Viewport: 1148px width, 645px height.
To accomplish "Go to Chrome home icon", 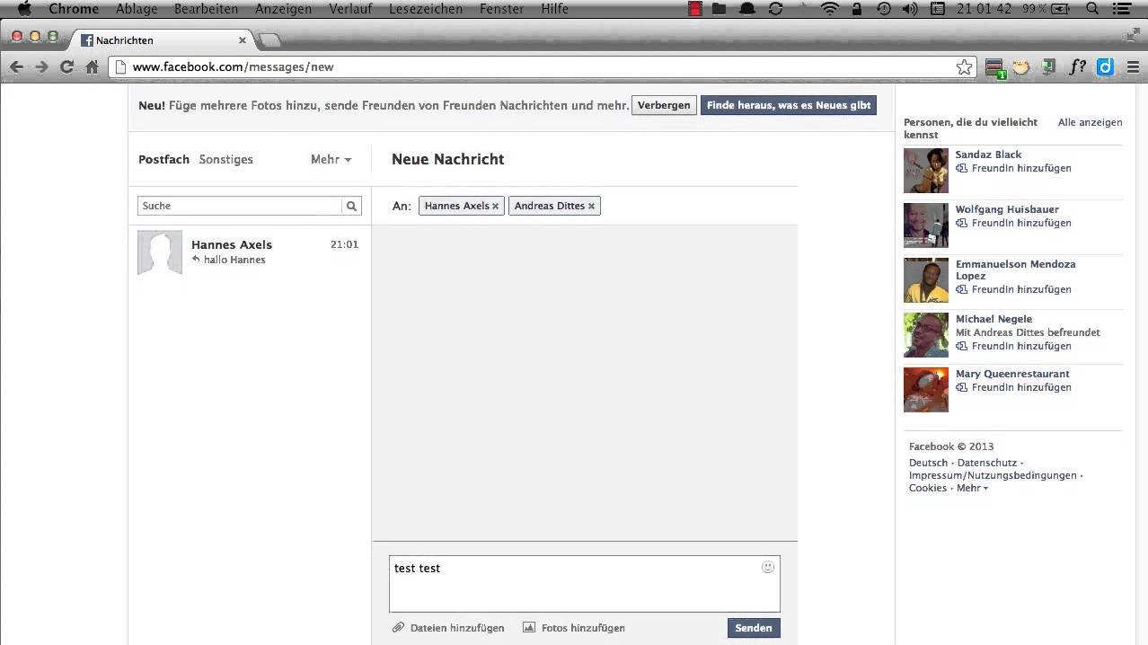I will pyautogui.click(x=92, y=67).
